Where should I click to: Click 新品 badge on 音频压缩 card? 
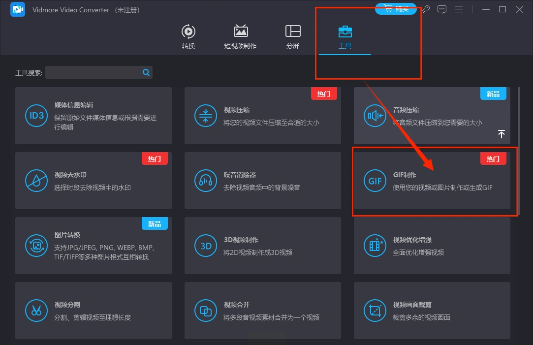click(493, 94)
